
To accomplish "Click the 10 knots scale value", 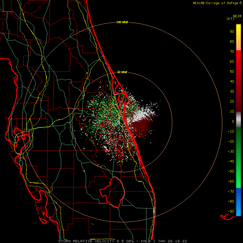I will [232, 112].
